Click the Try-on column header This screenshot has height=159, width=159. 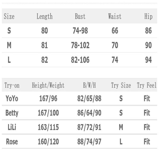click(x=12, y=85)
